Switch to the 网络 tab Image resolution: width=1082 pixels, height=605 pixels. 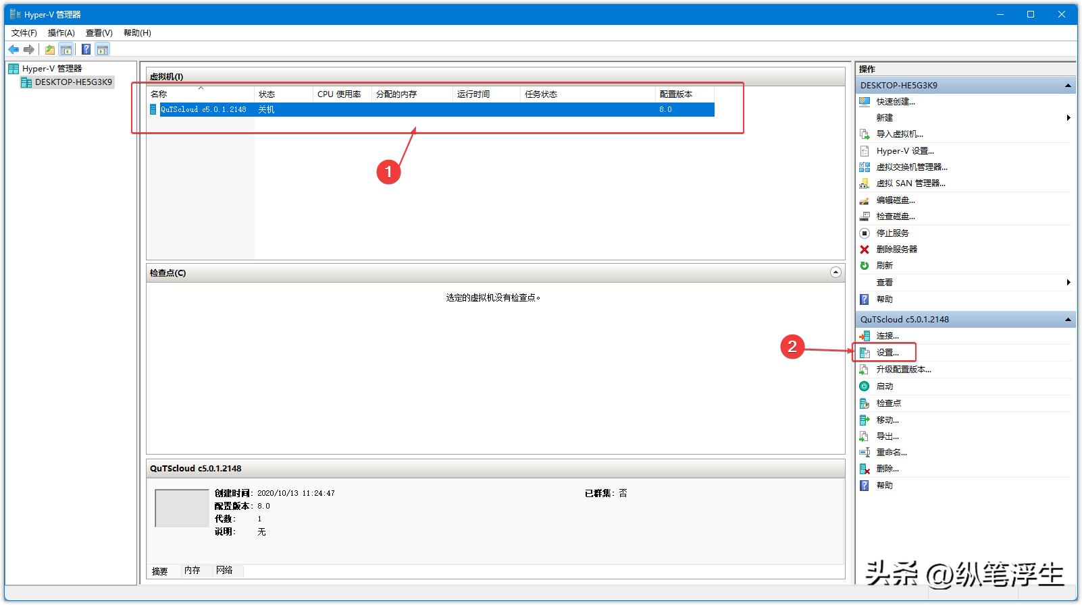pyautogui.click(x=224, y=571)
